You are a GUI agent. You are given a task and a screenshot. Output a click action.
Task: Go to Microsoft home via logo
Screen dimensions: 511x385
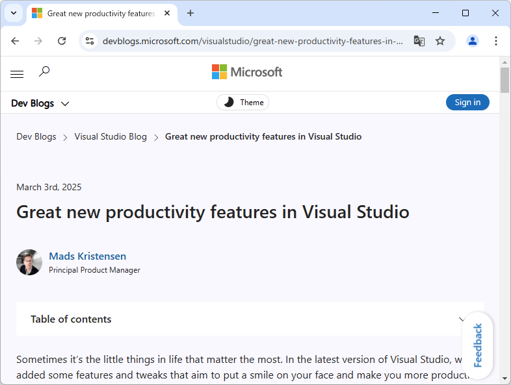pos(247,72)
